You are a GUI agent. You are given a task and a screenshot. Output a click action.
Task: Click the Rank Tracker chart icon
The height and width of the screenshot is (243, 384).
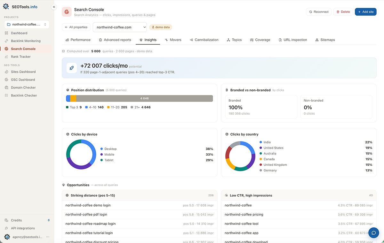point(6,57)
